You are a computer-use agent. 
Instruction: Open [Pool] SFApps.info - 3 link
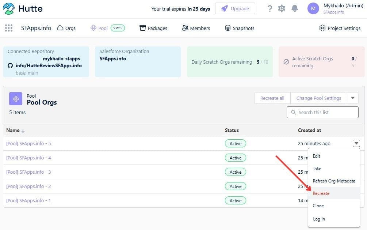(28, 172)
